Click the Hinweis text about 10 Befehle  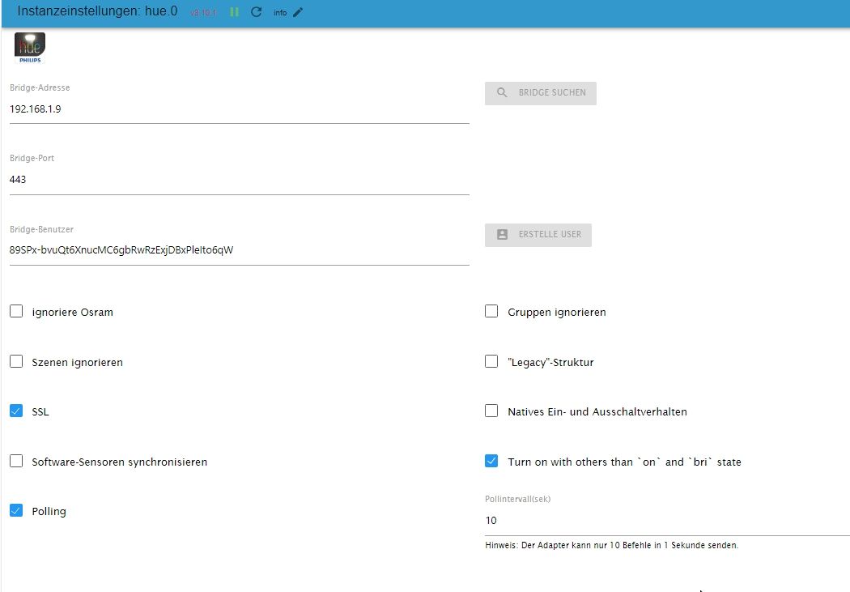[x=611, y=545]
